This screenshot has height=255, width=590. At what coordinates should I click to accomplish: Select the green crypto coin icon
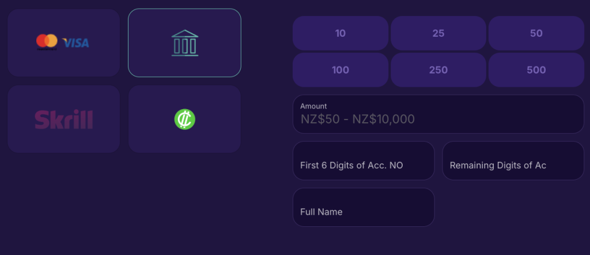(x=185, y=119)
